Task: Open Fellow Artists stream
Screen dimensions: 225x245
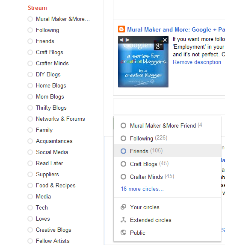Action: (x=48, y=241)
